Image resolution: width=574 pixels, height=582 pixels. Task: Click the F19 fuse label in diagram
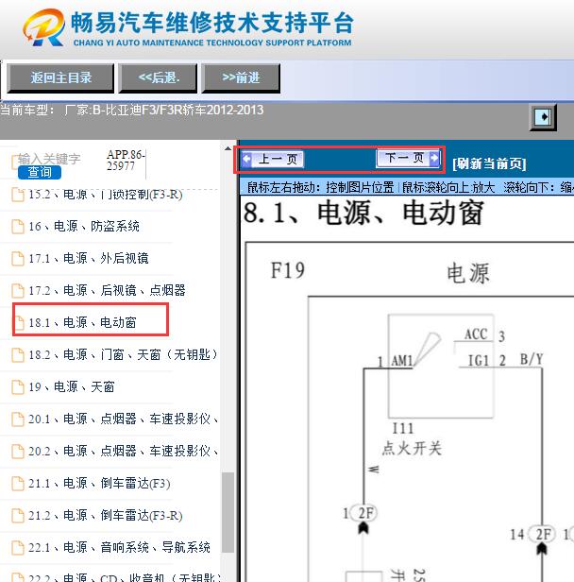click(288, 270)
